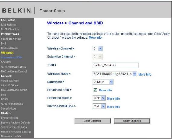Open More Info link after intro text
172x139 pixels.
[95, 38]
